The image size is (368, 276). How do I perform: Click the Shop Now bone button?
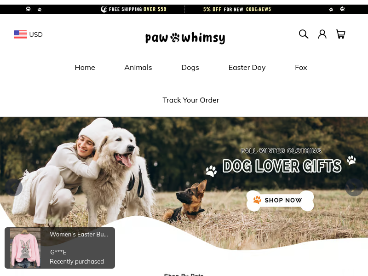point(280,201)
